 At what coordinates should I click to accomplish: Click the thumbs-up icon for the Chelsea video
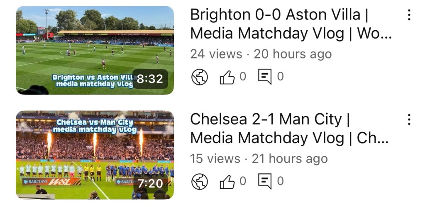[227, 181]
